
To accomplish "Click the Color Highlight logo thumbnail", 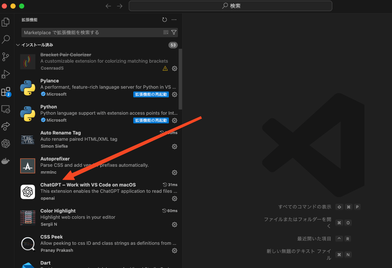I will point(28,218).
